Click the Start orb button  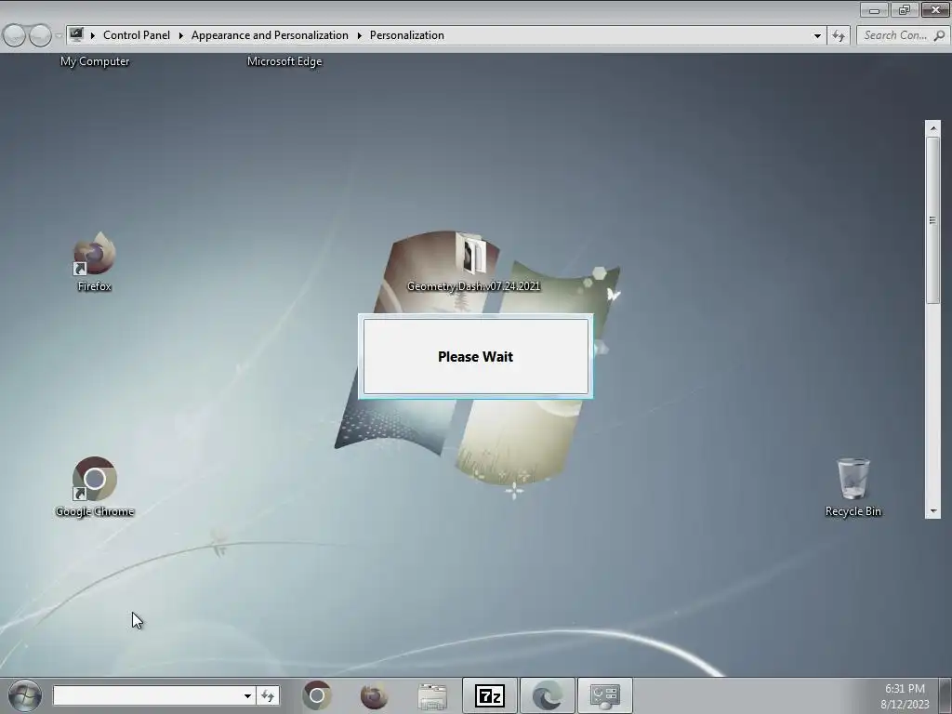(x=25, y=695)
